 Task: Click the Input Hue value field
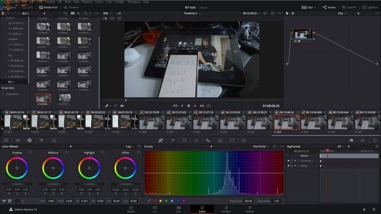coord(248,201)
